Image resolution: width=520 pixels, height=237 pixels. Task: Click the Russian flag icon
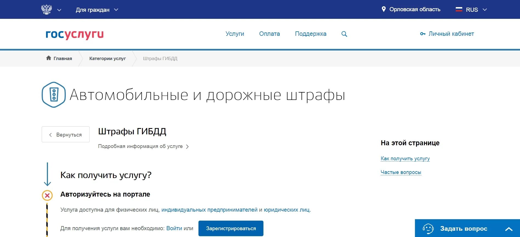pyautogui.click(x=459, y=9)
